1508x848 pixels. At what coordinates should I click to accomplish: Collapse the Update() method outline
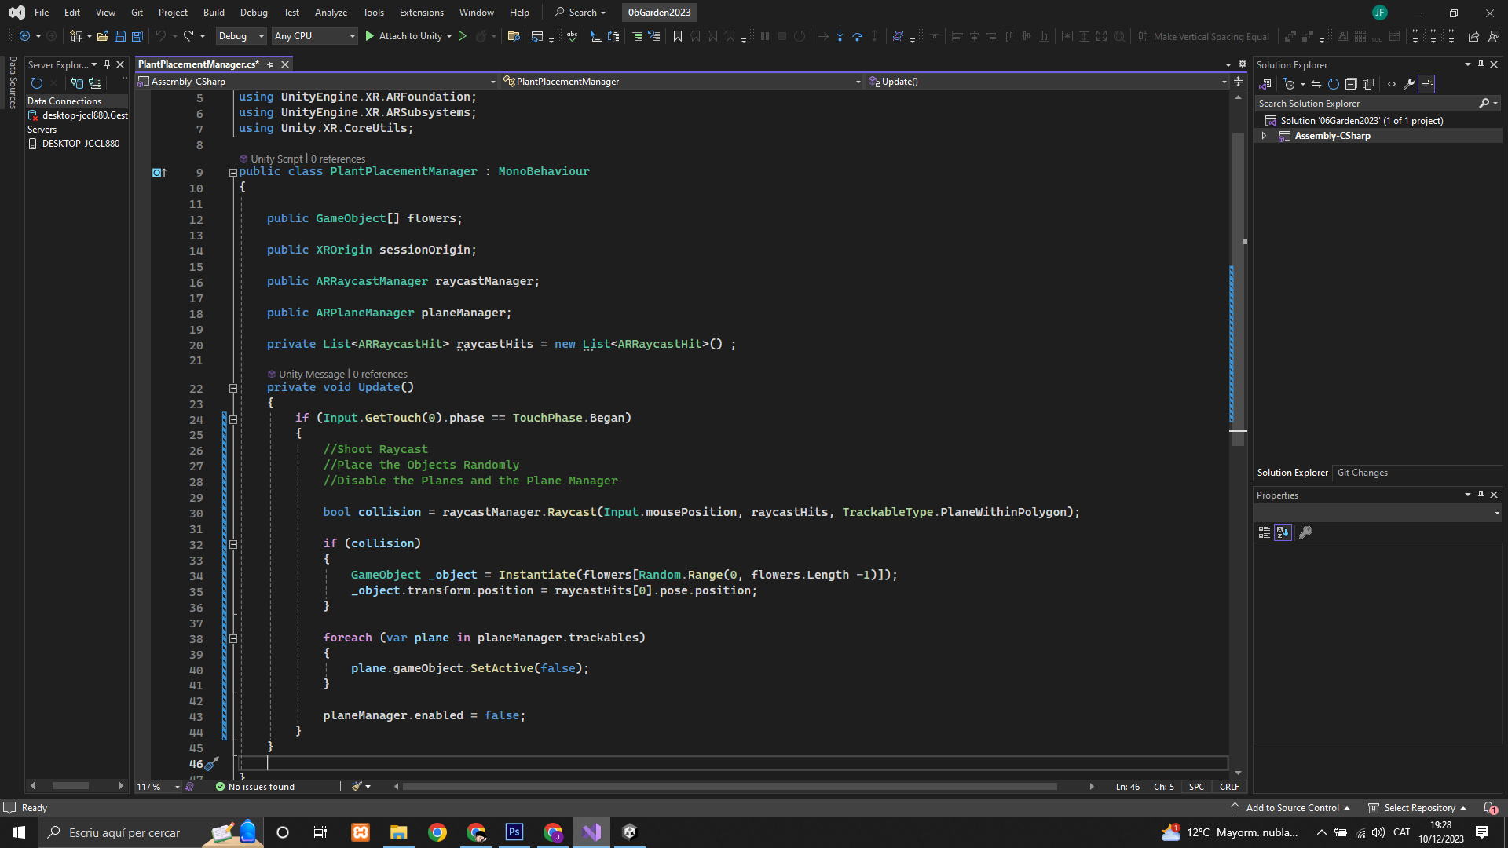coord(233,388)
